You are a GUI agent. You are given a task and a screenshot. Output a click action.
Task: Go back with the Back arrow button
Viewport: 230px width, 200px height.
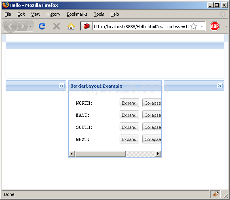(10, 26)
